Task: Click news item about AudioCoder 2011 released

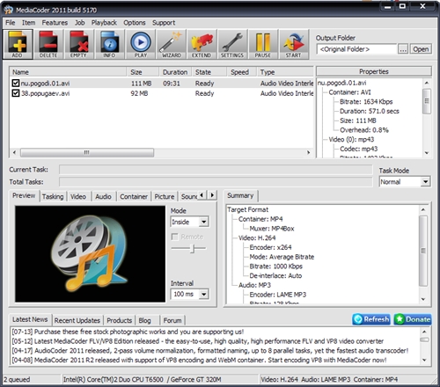Action: pyautogui.click(x=209, y=351)
